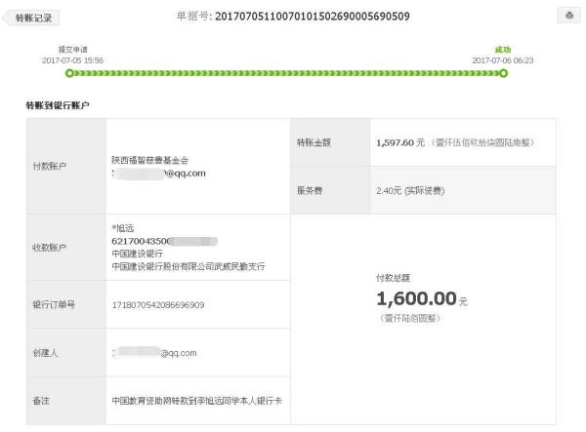Screen dimensions: 586x432
Task: Click the middle of the green progress track
Action: [x=285, y=73]
